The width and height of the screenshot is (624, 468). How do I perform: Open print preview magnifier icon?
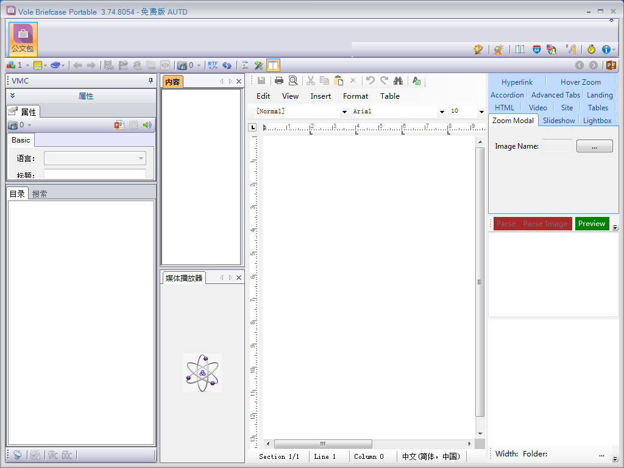(293, 81)
